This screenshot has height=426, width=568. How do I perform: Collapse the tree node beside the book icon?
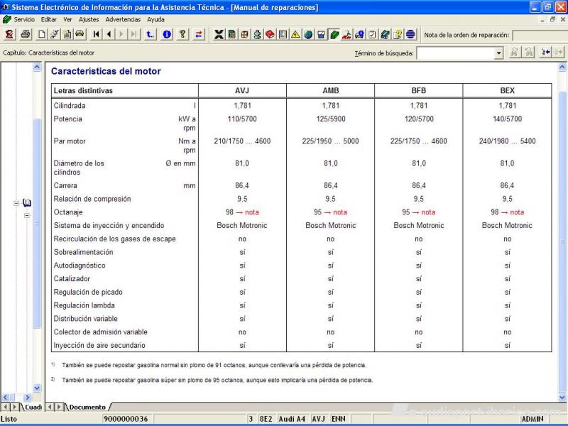click(x=16, y=203)
